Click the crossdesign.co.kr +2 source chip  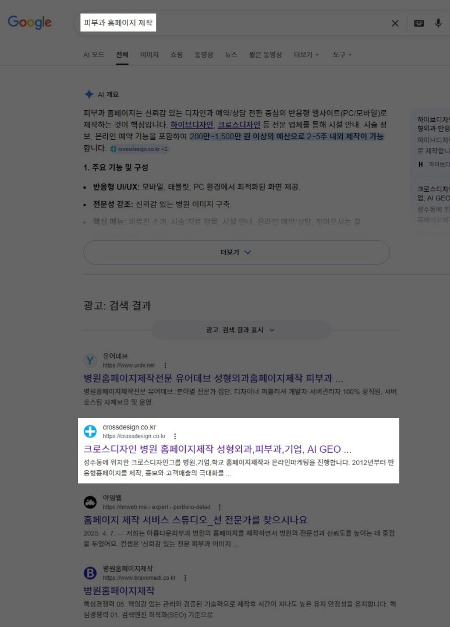pyautogui.click(x=140, y=149)
